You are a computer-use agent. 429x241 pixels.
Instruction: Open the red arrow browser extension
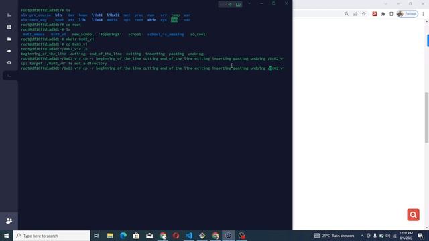click(x=375, y=14)
